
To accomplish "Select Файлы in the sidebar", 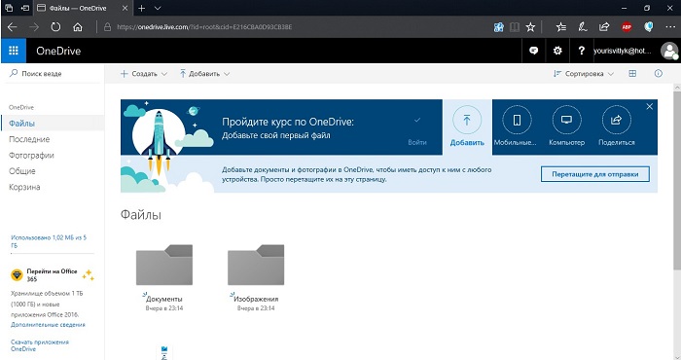I will pyautogui.click(x=53, y=124).
